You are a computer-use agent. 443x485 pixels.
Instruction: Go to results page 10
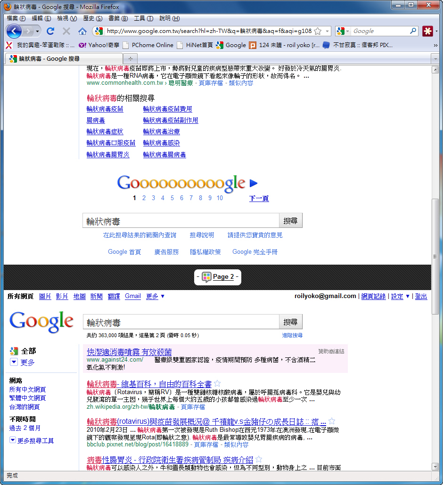click(x=220, y=198)
